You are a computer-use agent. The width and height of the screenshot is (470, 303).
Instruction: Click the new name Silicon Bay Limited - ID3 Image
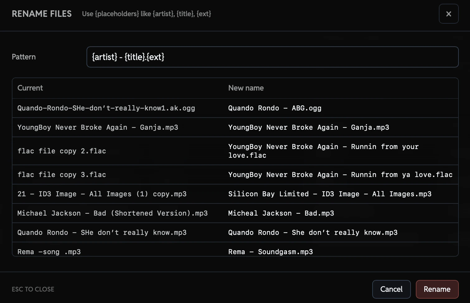(x=330, y=194)
